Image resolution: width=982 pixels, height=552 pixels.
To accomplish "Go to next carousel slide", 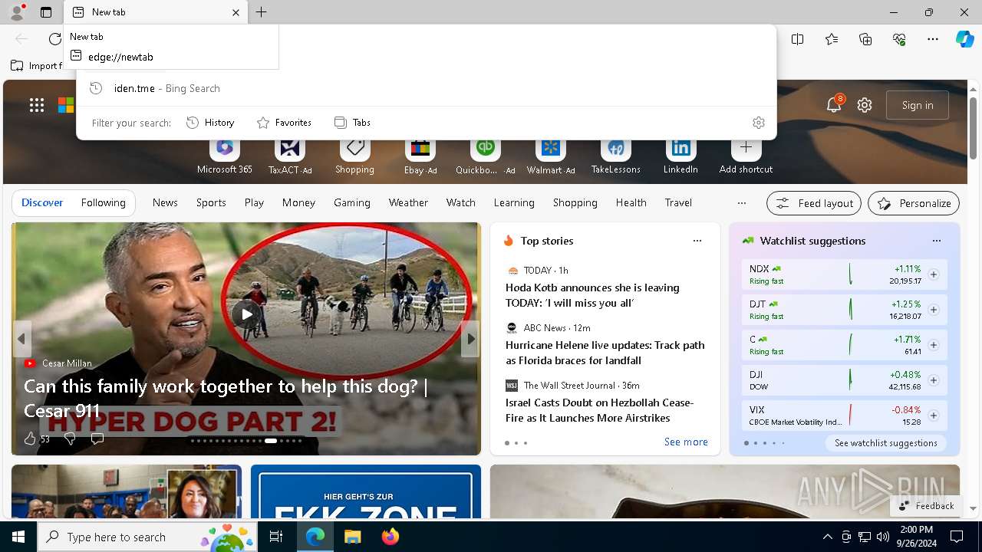I will coord(470,339).
